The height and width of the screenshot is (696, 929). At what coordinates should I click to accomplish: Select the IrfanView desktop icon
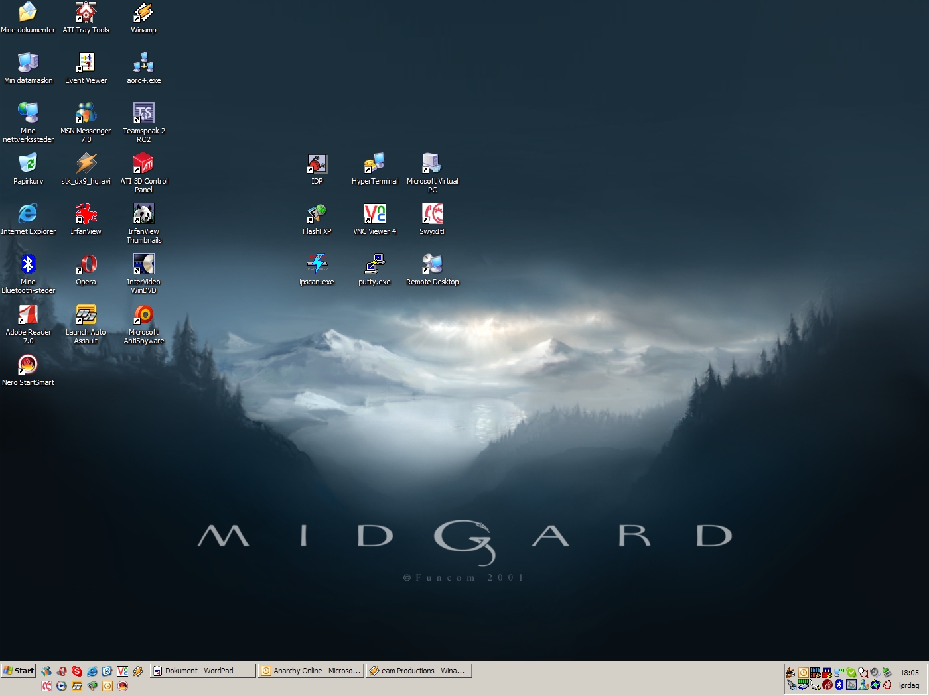tap(86, 214)
